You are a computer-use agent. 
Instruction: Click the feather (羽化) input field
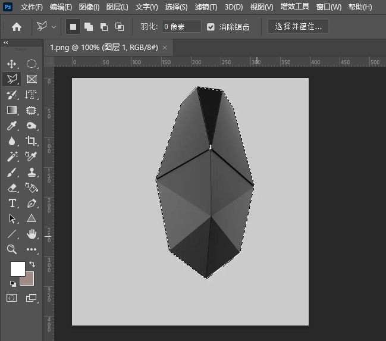[x=181, y=27]
